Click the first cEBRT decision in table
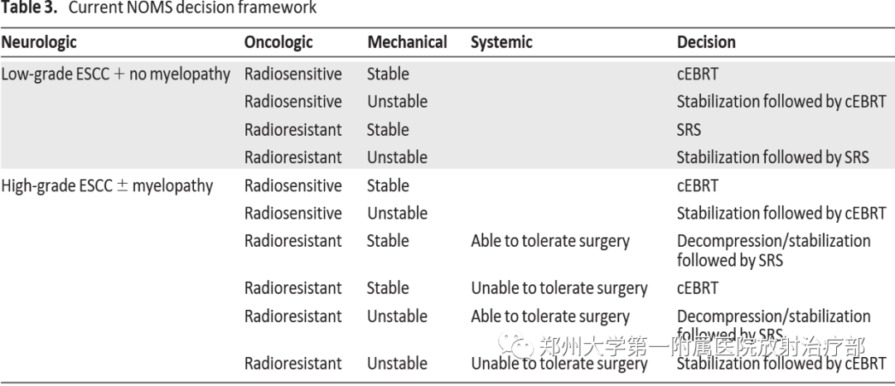The image size is (895, 386). click(x=698, y=74)
